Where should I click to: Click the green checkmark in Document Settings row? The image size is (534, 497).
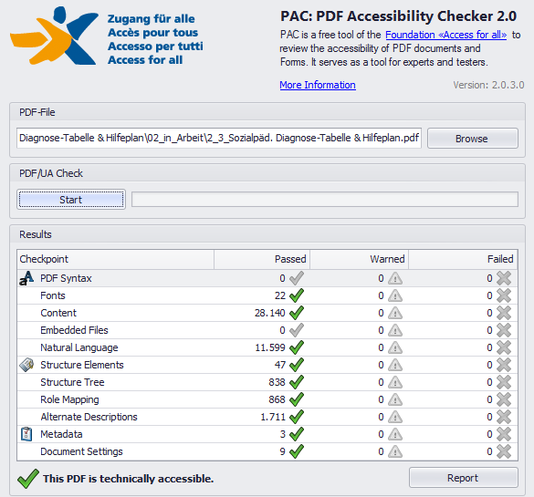coord(297,451)
